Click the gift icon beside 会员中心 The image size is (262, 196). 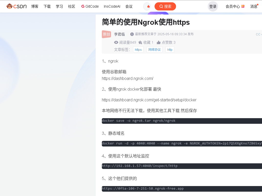pyautogui.click(x=243, y=6)
